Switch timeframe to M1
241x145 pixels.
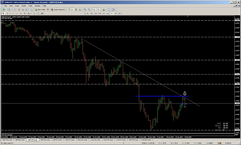tap(88, 13)
